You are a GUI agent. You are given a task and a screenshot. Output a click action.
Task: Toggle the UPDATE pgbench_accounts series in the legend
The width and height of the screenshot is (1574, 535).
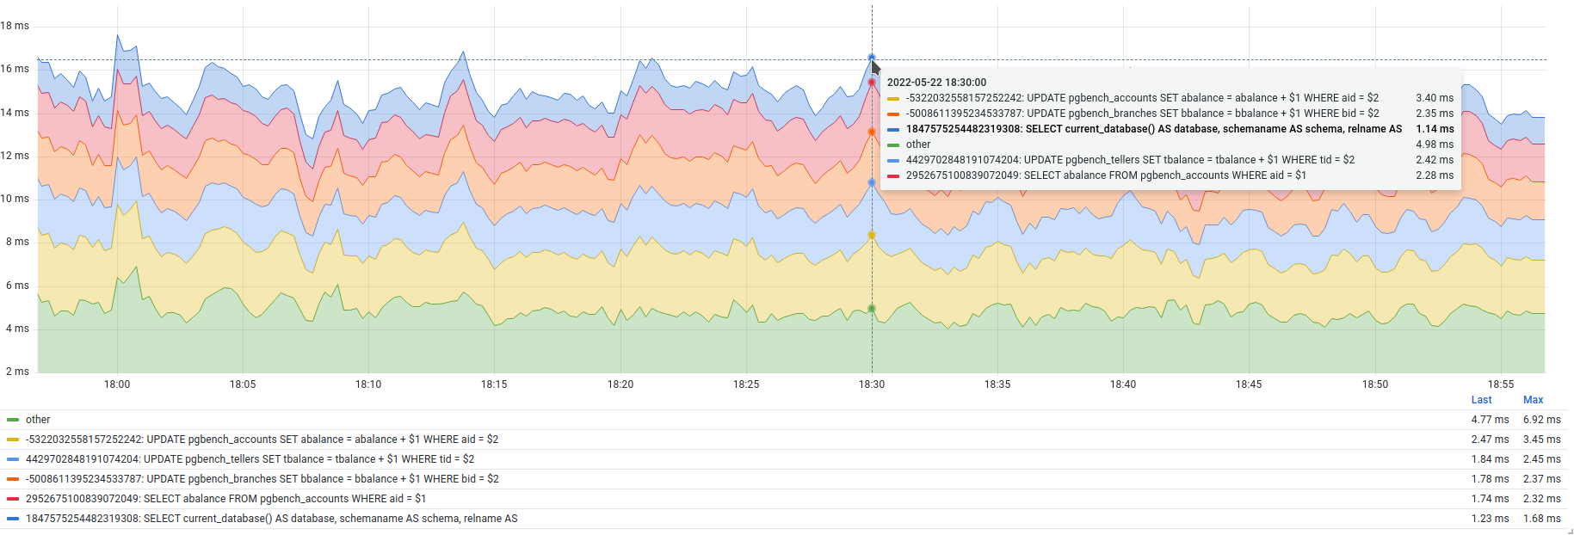262,440
